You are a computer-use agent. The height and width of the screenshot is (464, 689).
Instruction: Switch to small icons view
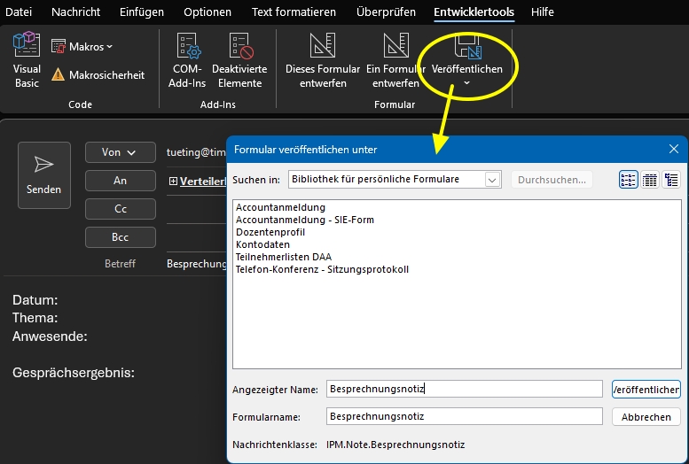(629, 180)
